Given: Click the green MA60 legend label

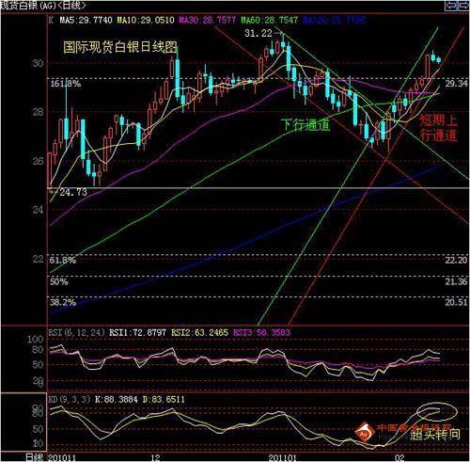Looking at the screenshot, I should 269,21.
